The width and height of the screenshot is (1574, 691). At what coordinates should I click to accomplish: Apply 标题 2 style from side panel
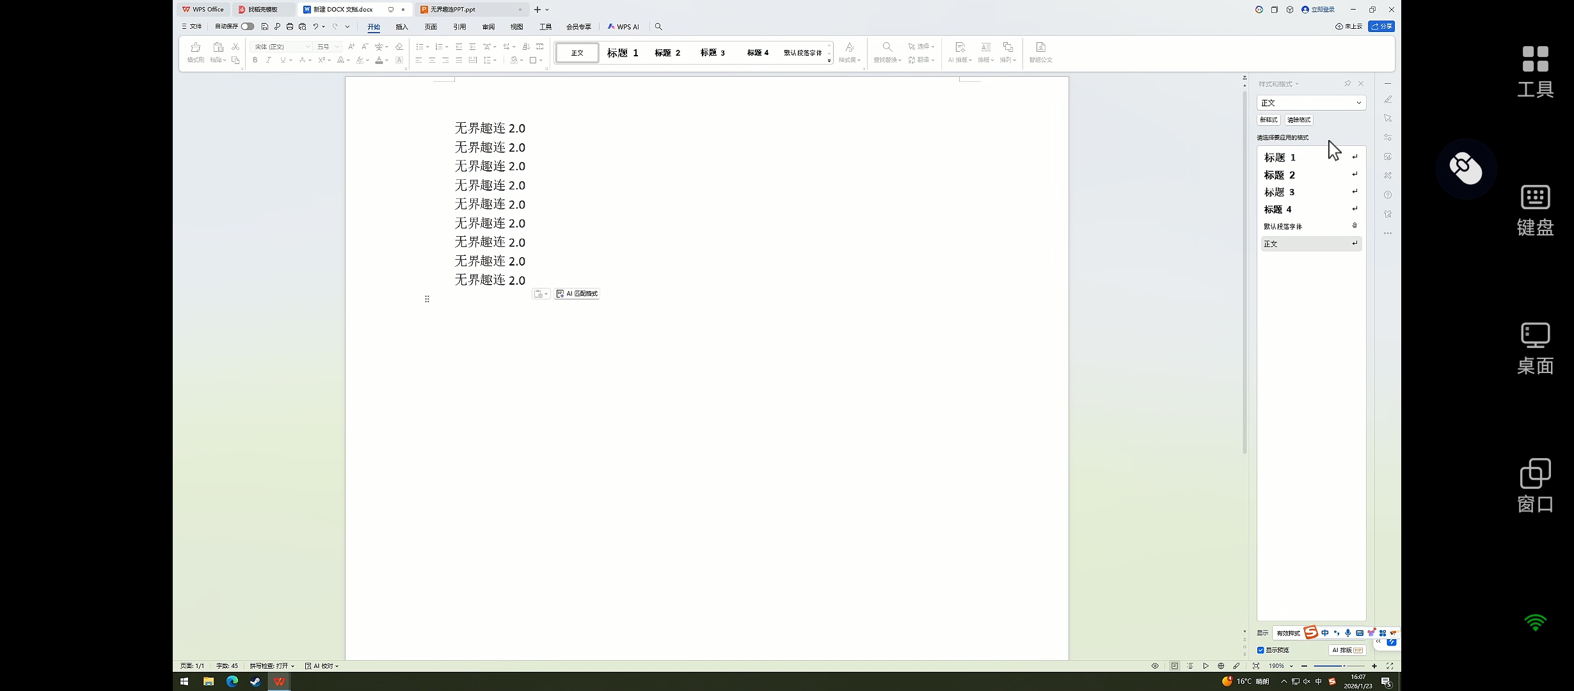[x=1280, y=175]
